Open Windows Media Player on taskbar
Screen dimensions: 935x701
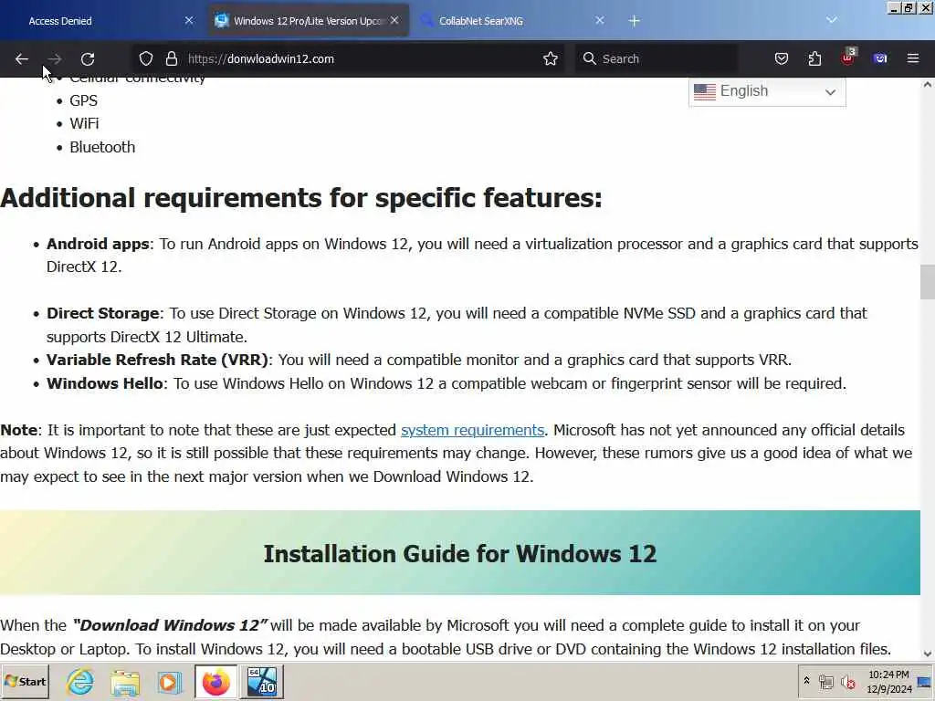169,681
